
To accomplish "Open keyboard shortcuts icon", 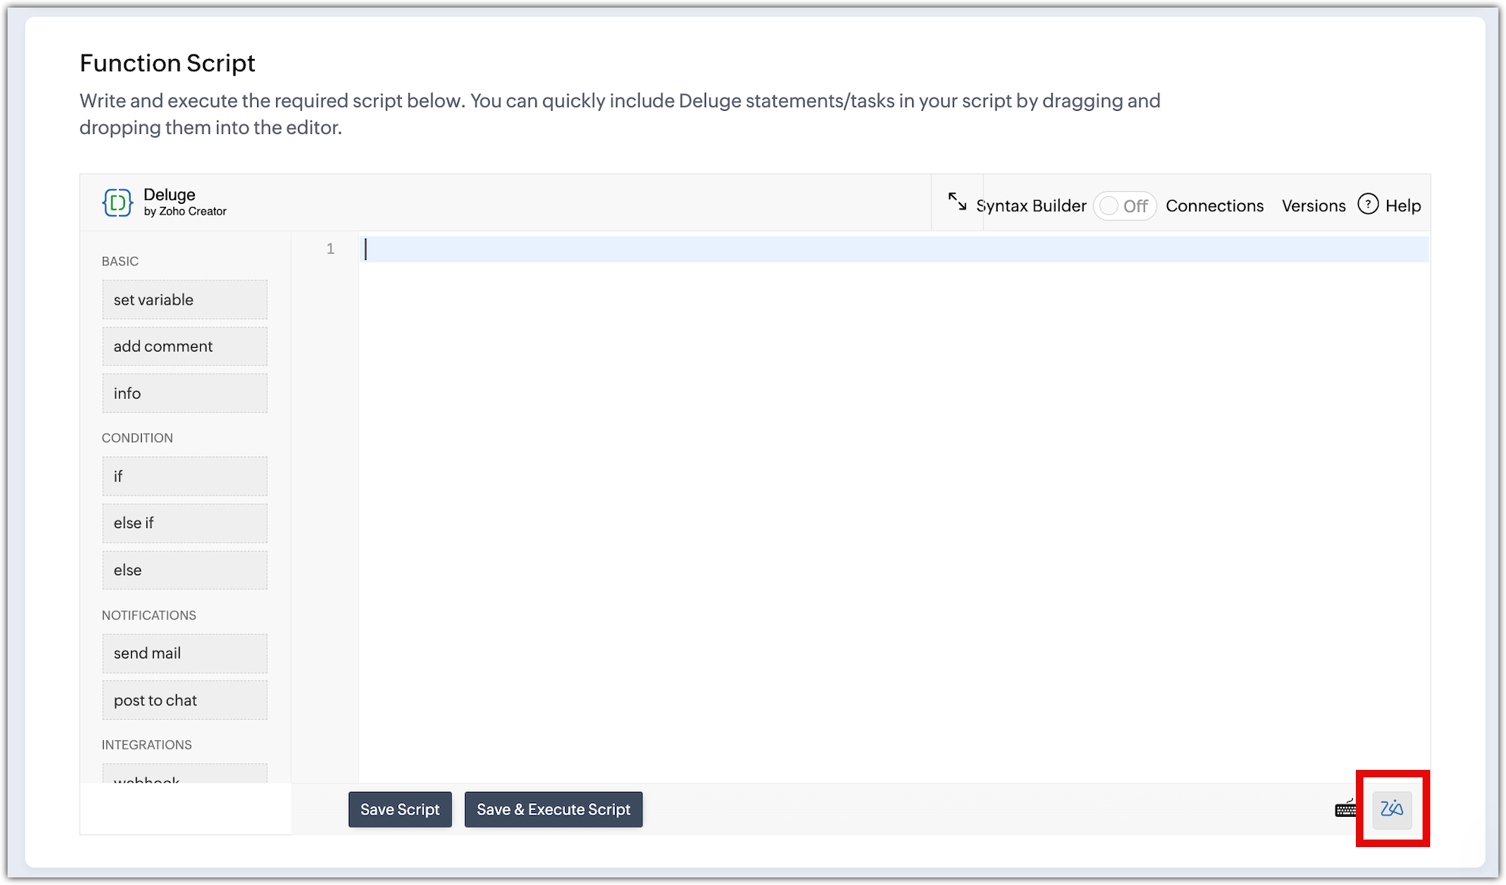I will coord(1346,809).
